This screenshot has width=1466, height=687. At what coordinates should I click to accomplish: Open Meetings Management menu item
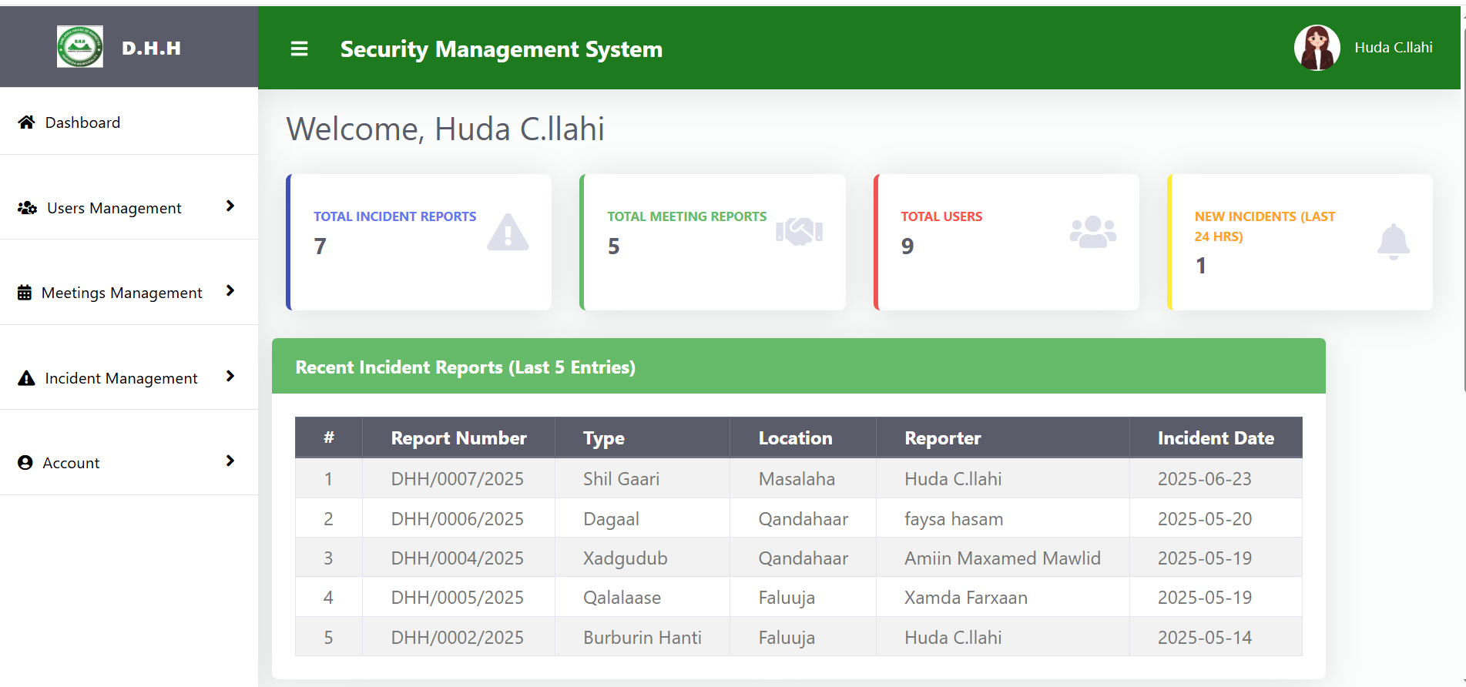(129, 293)
